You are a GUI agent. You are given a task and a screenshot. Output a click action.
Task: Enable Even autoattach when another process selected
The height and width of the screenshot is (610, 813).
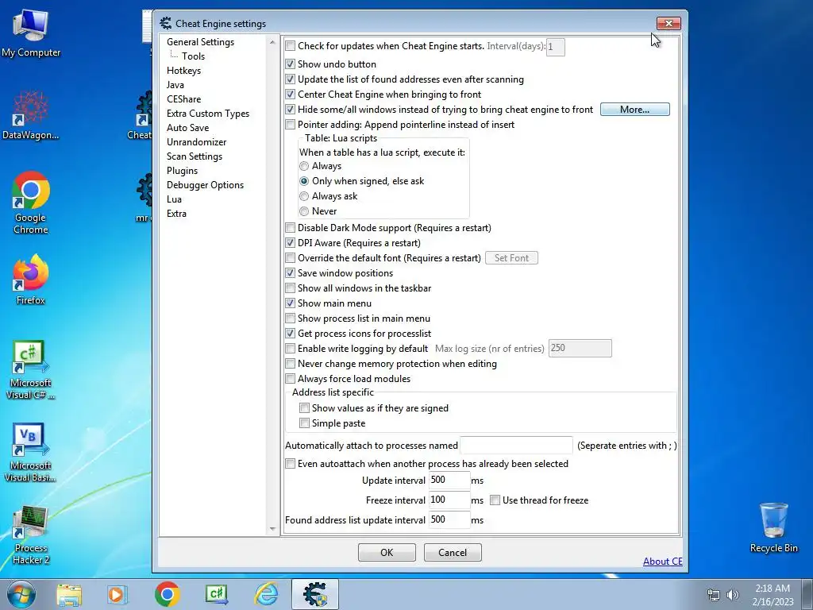click(291, 464)
